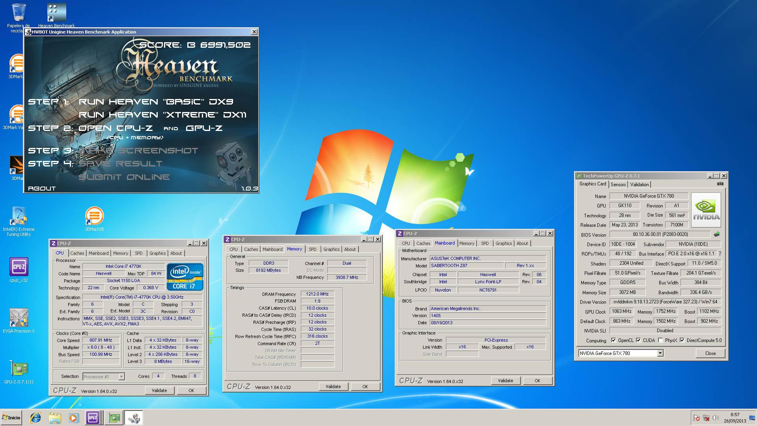The height and width of the screenshot is (426, 757).
Task: Click the Intel Core i7 logo in CPU-Z
Action: (185, 277)
